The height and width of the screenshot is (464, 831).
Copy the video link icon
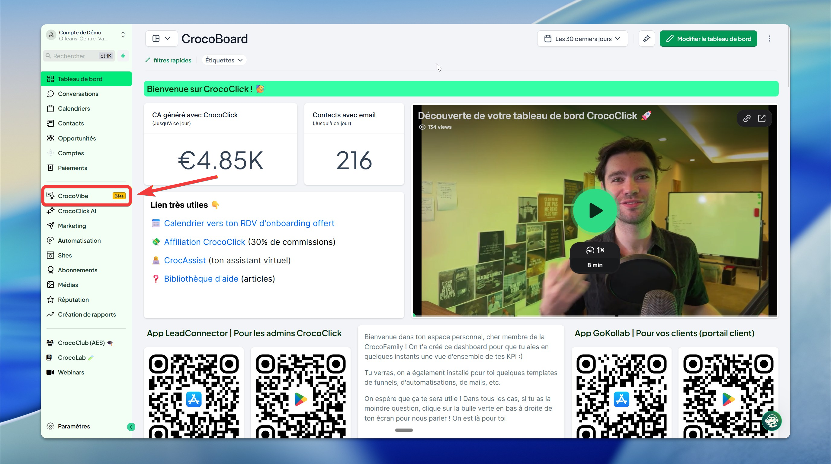tap(746, 118)
